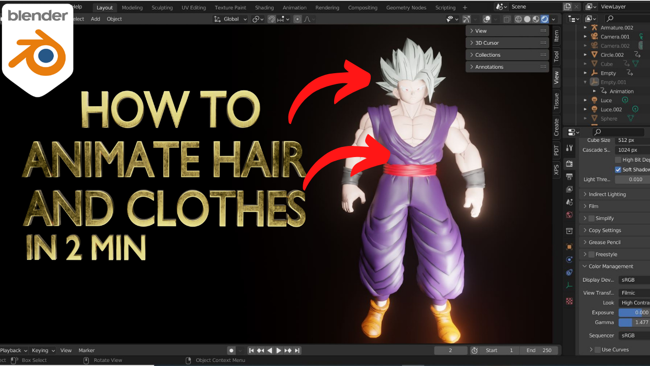Play the animation forward
This screenshot has width=650, height=366.
tap(279, 350)
